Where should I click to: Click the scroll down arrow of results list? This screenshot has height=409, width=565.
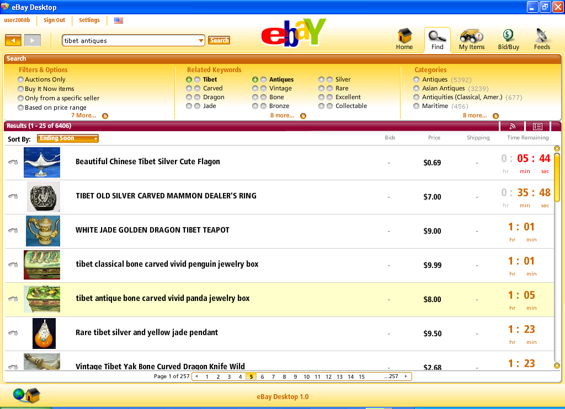557,366
